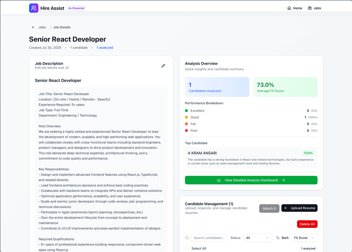Click the sort arrows icon beside Sort
Image resolution: width=352 pixels, height=252 pixels.
[x=278, y=238]
